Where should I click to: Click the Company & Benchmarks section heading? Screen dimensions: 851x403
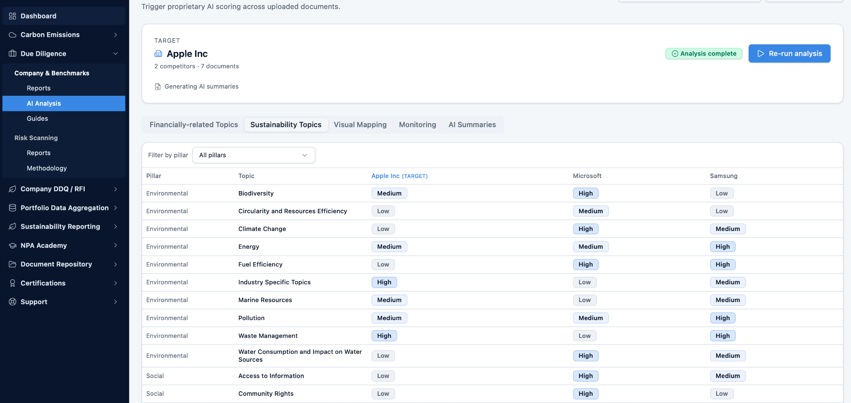point(52,73)
